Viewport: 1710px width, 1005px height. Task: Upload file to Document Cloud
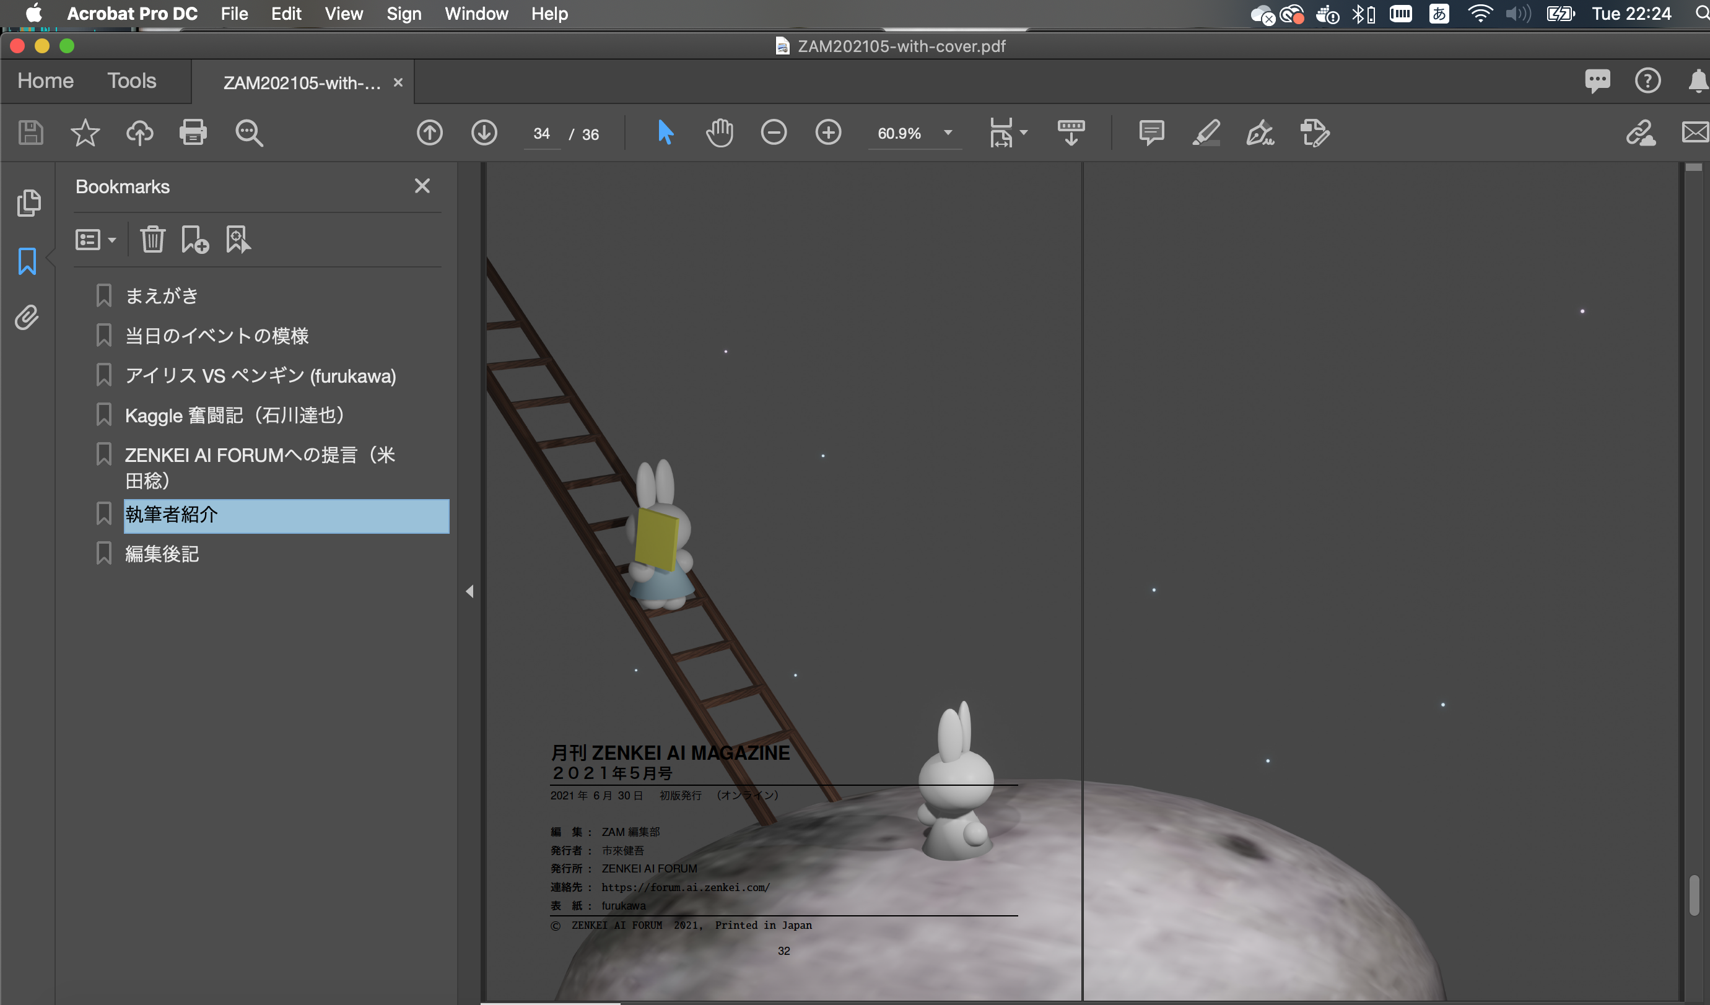tap(139, 133)
